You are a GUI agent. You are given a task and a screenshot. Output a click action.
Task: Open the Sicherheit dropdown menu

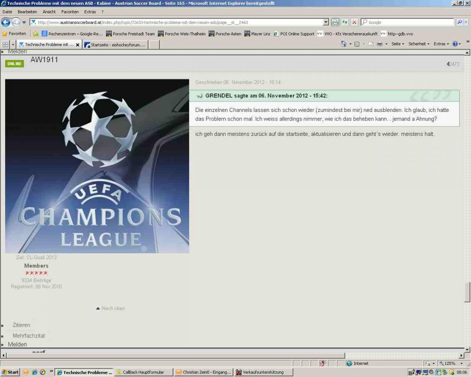point(419,44)
